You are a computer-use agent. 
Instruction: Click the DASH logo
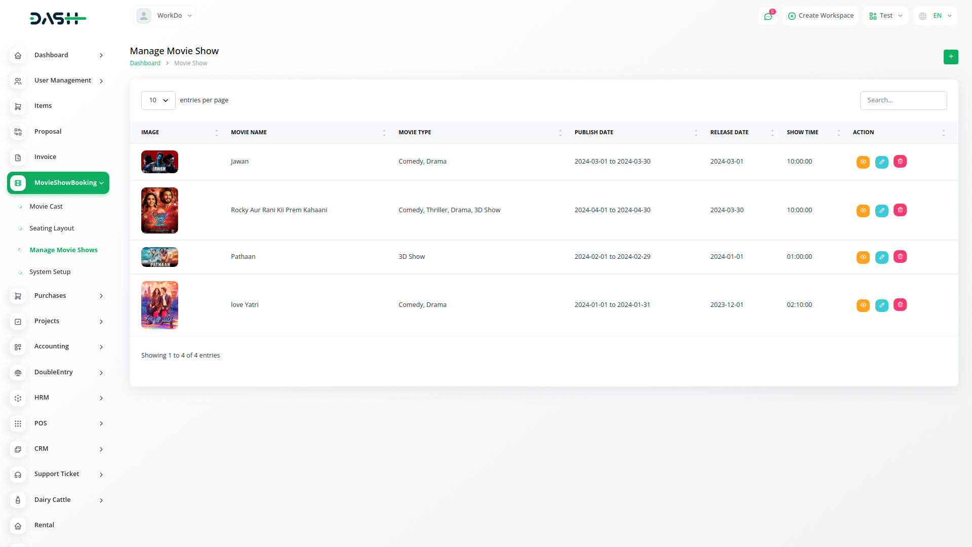click(x=58, y=19)
